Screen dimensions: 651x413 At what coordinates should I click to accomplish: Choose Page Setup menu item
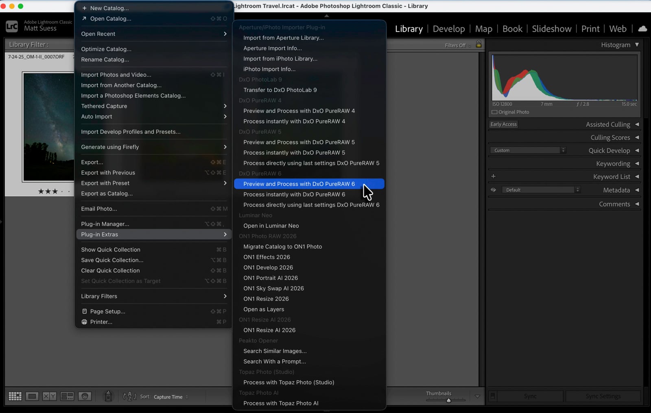click(x=154, y=311)
